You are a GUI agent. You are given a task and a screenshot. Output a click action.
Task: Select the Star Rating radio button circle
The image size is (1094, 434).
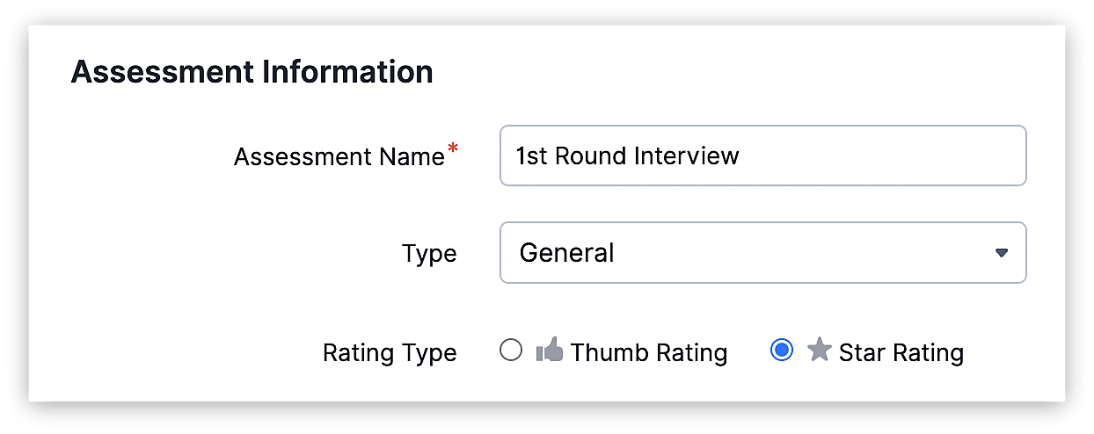tap(781, 351)
